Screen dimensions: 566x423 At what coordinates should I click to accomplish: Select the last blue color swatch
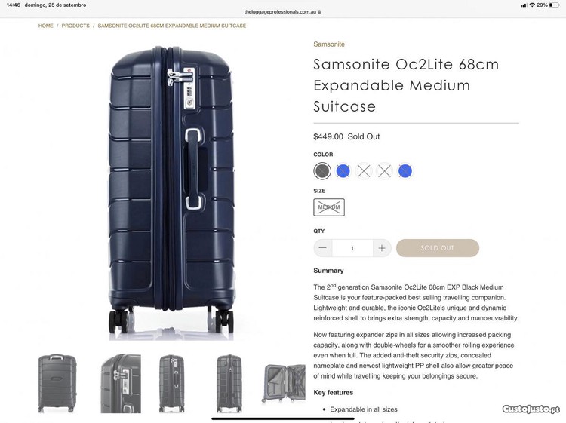405,171
